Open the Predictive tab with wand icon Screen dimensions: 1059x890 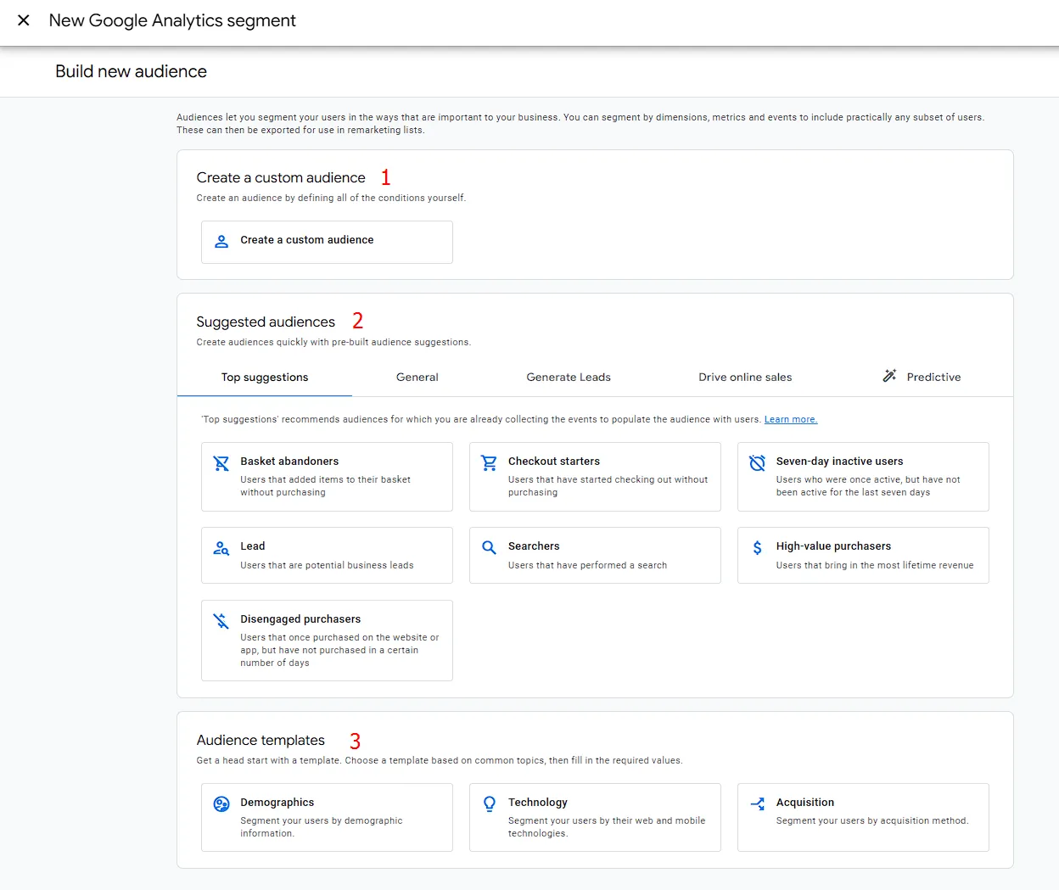[x=922, y=377]
